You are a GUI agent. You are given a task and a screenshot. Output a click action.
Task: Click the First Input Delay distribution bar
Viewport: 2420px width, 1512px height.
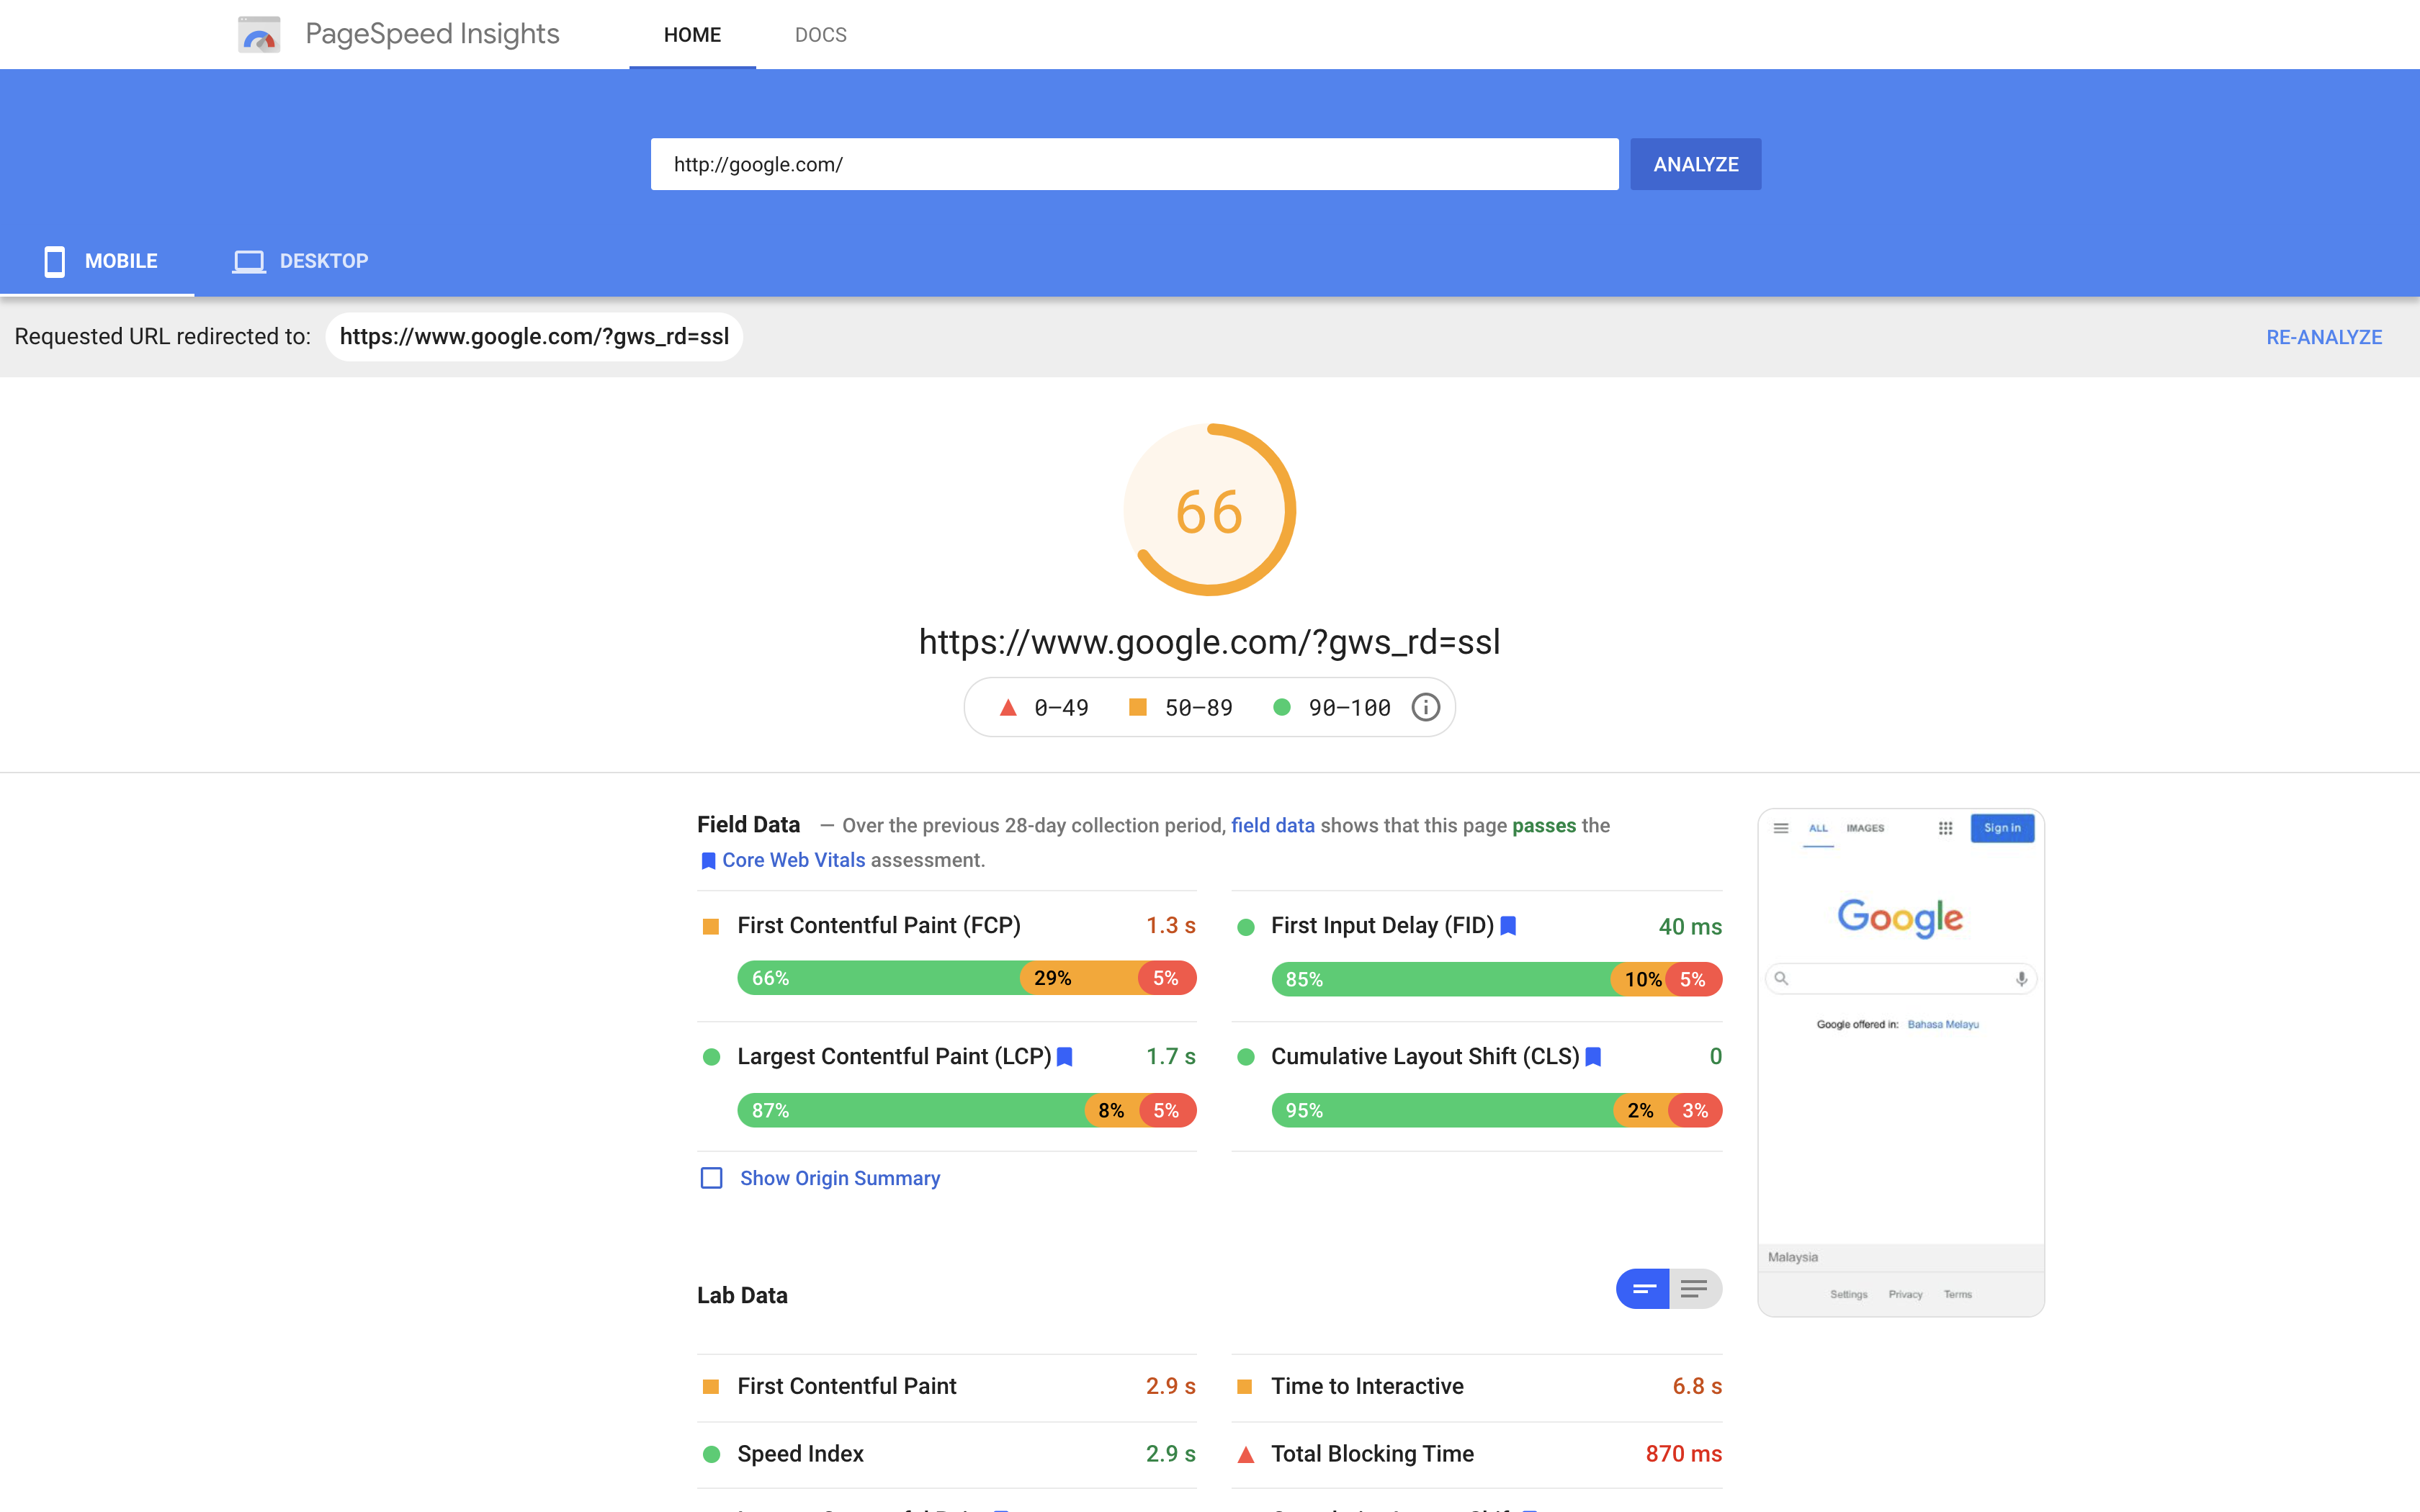[1496, 979]
